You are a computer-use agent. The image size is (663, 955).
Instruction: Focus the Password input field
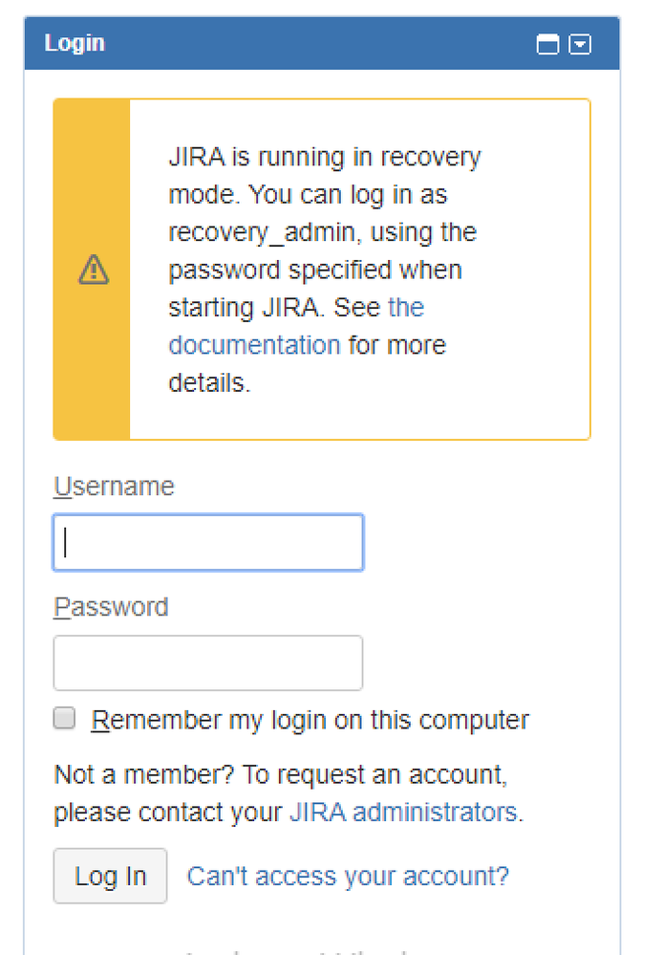point(207,662)
